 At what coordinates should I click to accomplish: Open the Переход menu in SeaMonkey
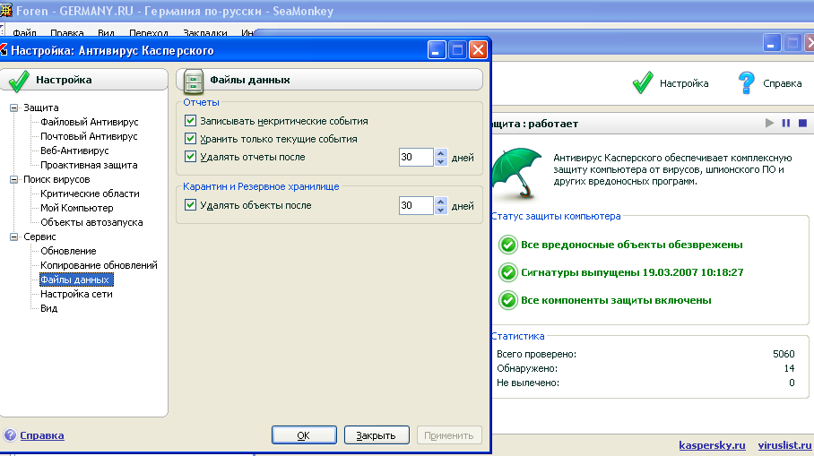coord(149,32)
